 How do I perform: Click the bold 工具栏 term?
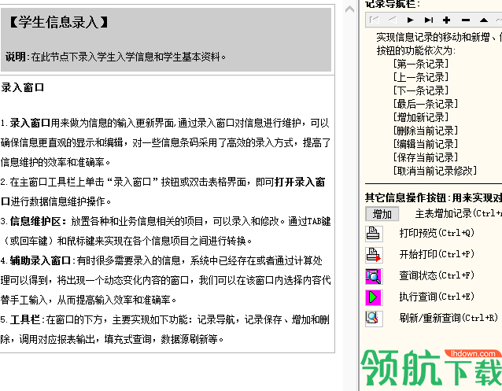tap(25, 319)
